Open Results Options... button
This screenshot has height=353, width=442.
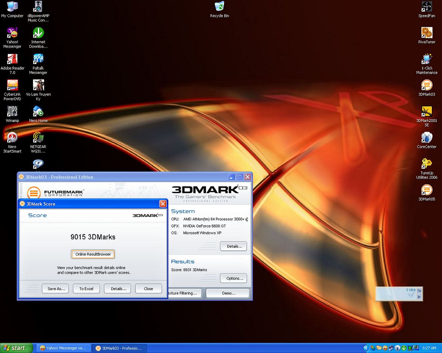tap(234, 278)
